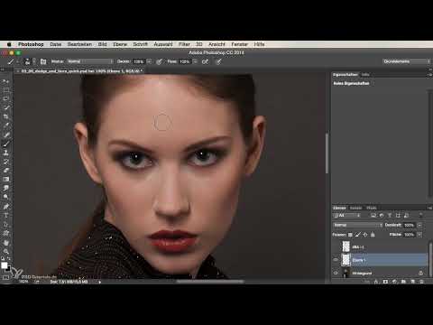Toggle visibility of the top layer

tap(336, 246)
